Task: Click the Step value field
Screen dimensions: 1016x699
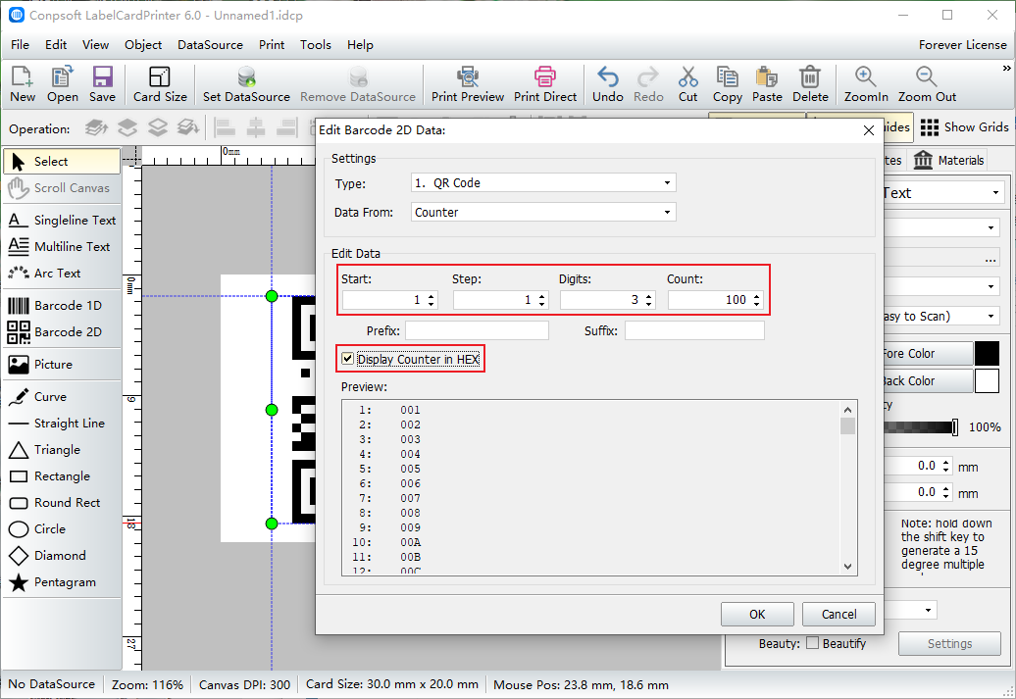Action: point(501,300)
